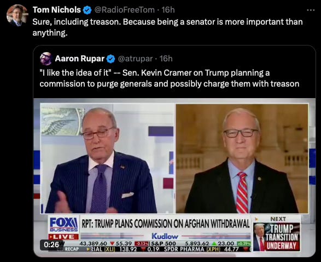Click Tom Nichols' blue verified badge

tap(87, 10)
